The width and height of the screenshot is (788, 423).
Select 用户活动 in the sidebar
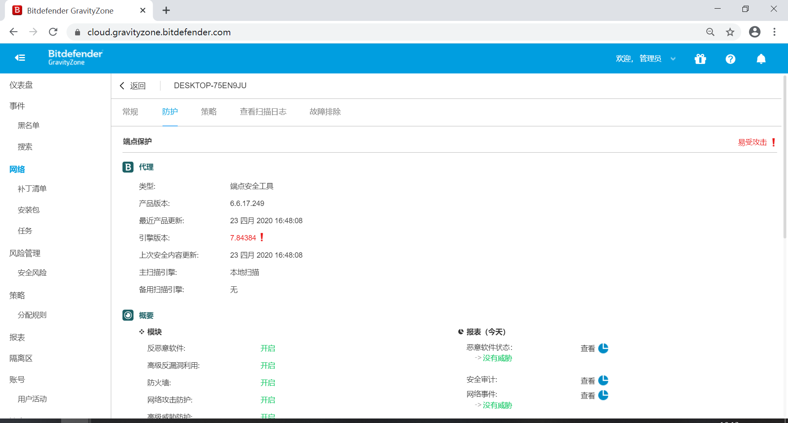tap(32, 399)
